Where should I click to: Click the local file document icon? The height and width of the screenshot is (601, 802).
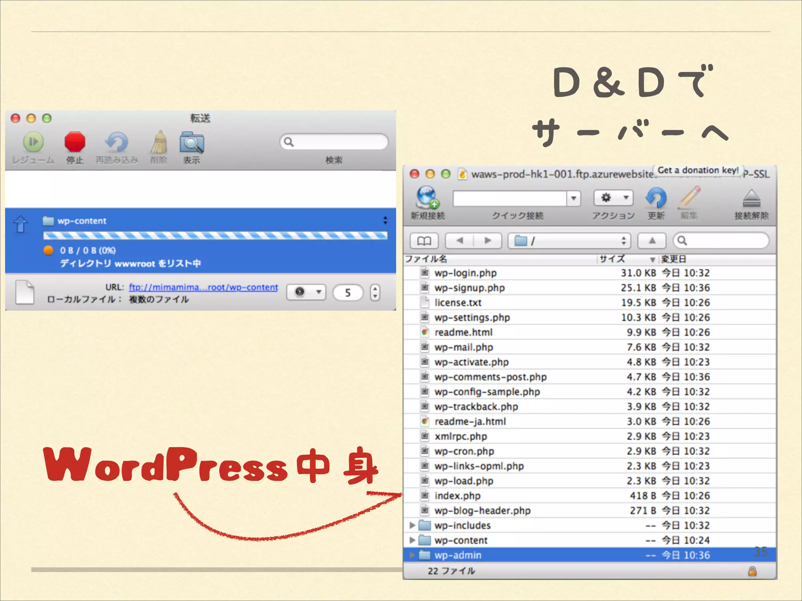pos(25,292)
